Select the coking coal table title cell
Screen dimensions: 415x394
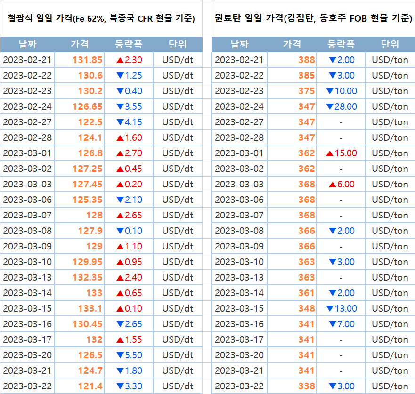pos(313,19)
